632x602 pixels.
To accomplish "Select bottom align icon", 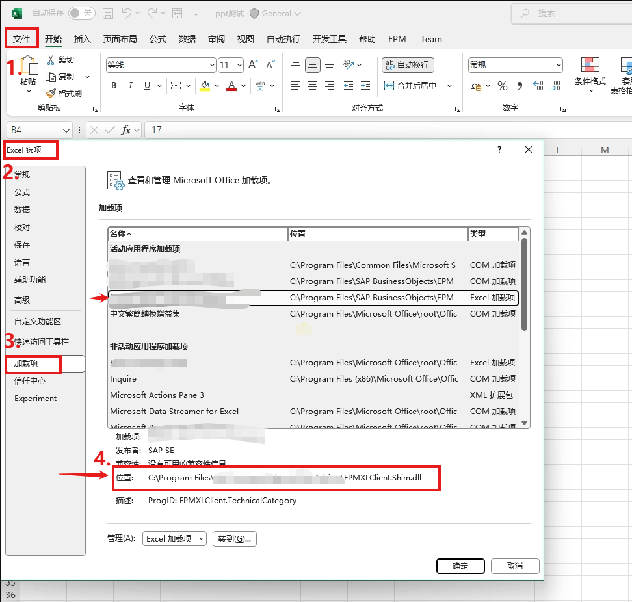I will click(x=330, y=66).
